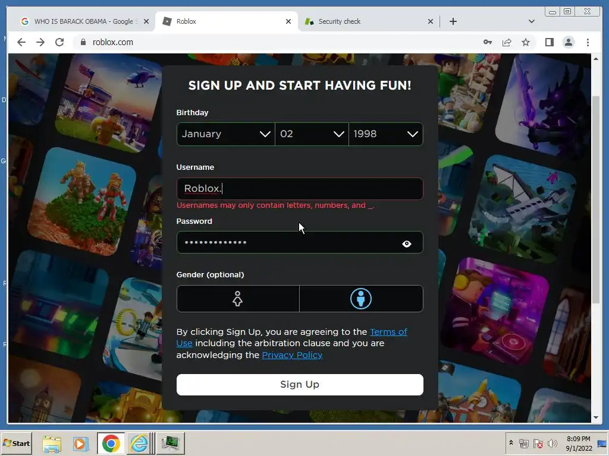Screen dimensions: 609x456
Task: Reload the Roblox page
Action: pos(59,42)
